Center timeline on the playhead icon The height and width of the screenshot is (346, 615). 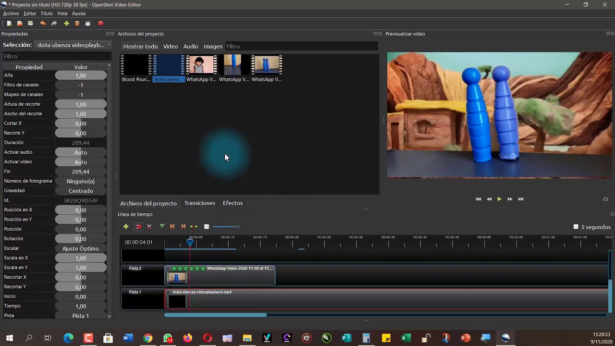194,226
